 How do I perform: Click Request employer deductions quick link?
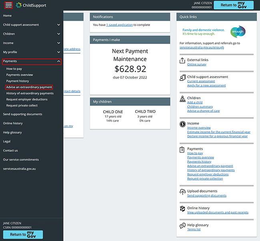coord(208,175)
